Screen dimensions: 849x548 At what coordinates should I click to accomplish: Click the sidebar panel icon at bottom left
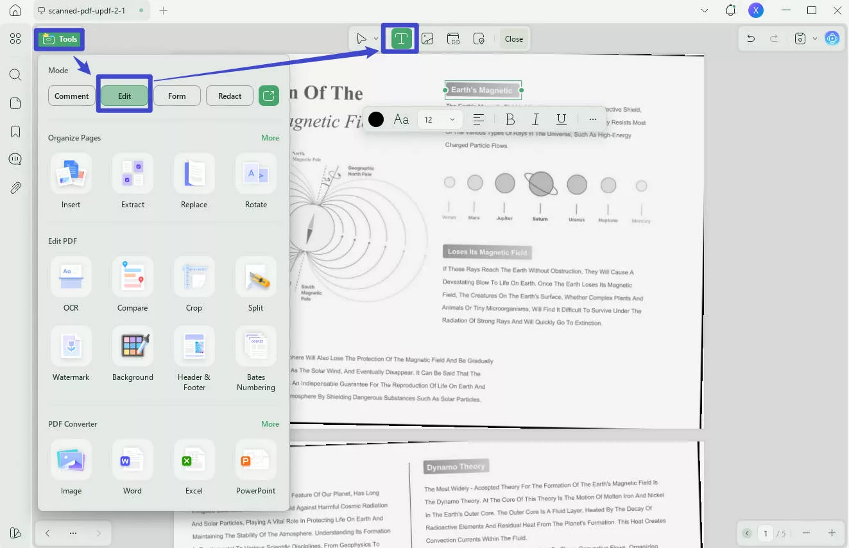point(15,533)
